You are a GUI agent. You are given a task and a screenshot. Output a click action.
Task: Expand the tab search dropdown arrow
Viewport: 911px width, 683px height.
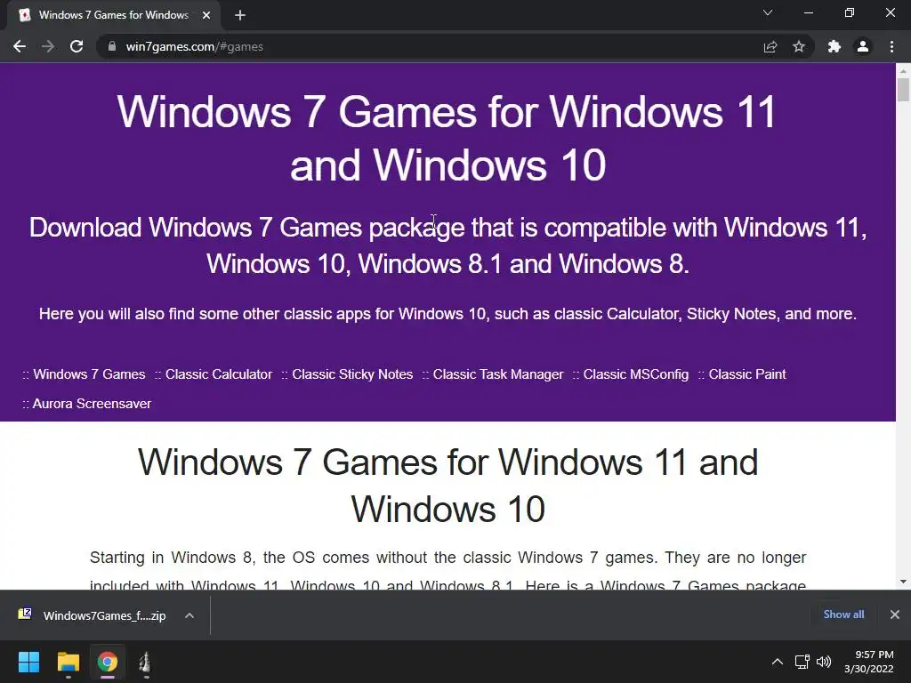(768, 12)
